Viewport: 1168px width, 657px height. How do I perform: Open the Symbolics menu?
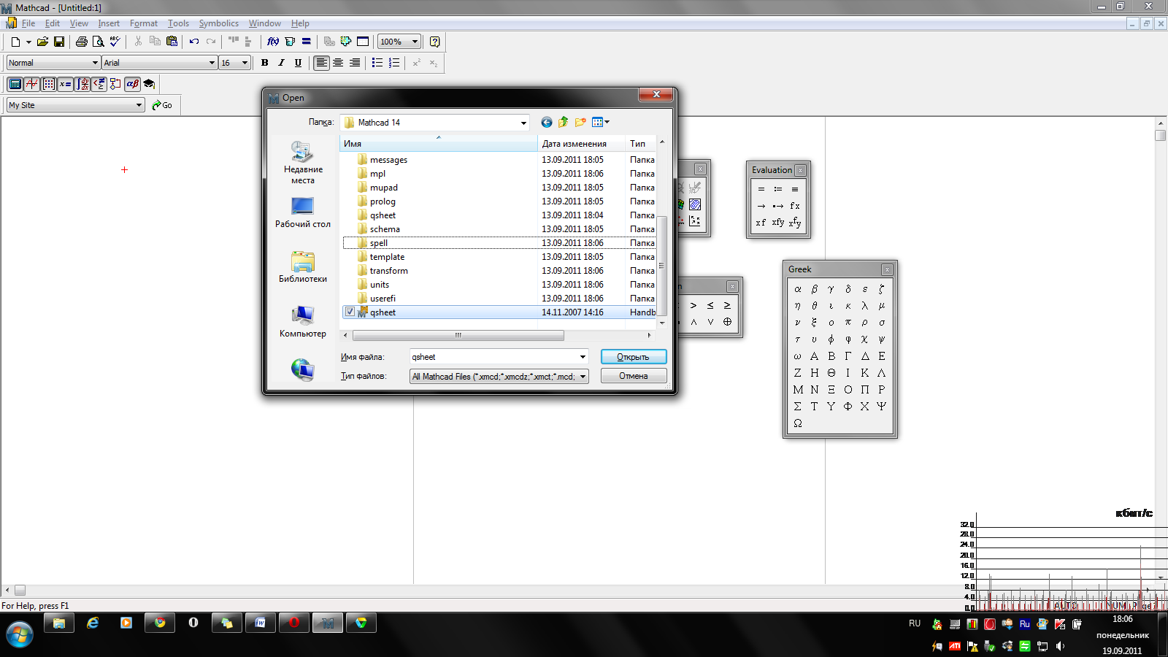click(x=219, y=23)
